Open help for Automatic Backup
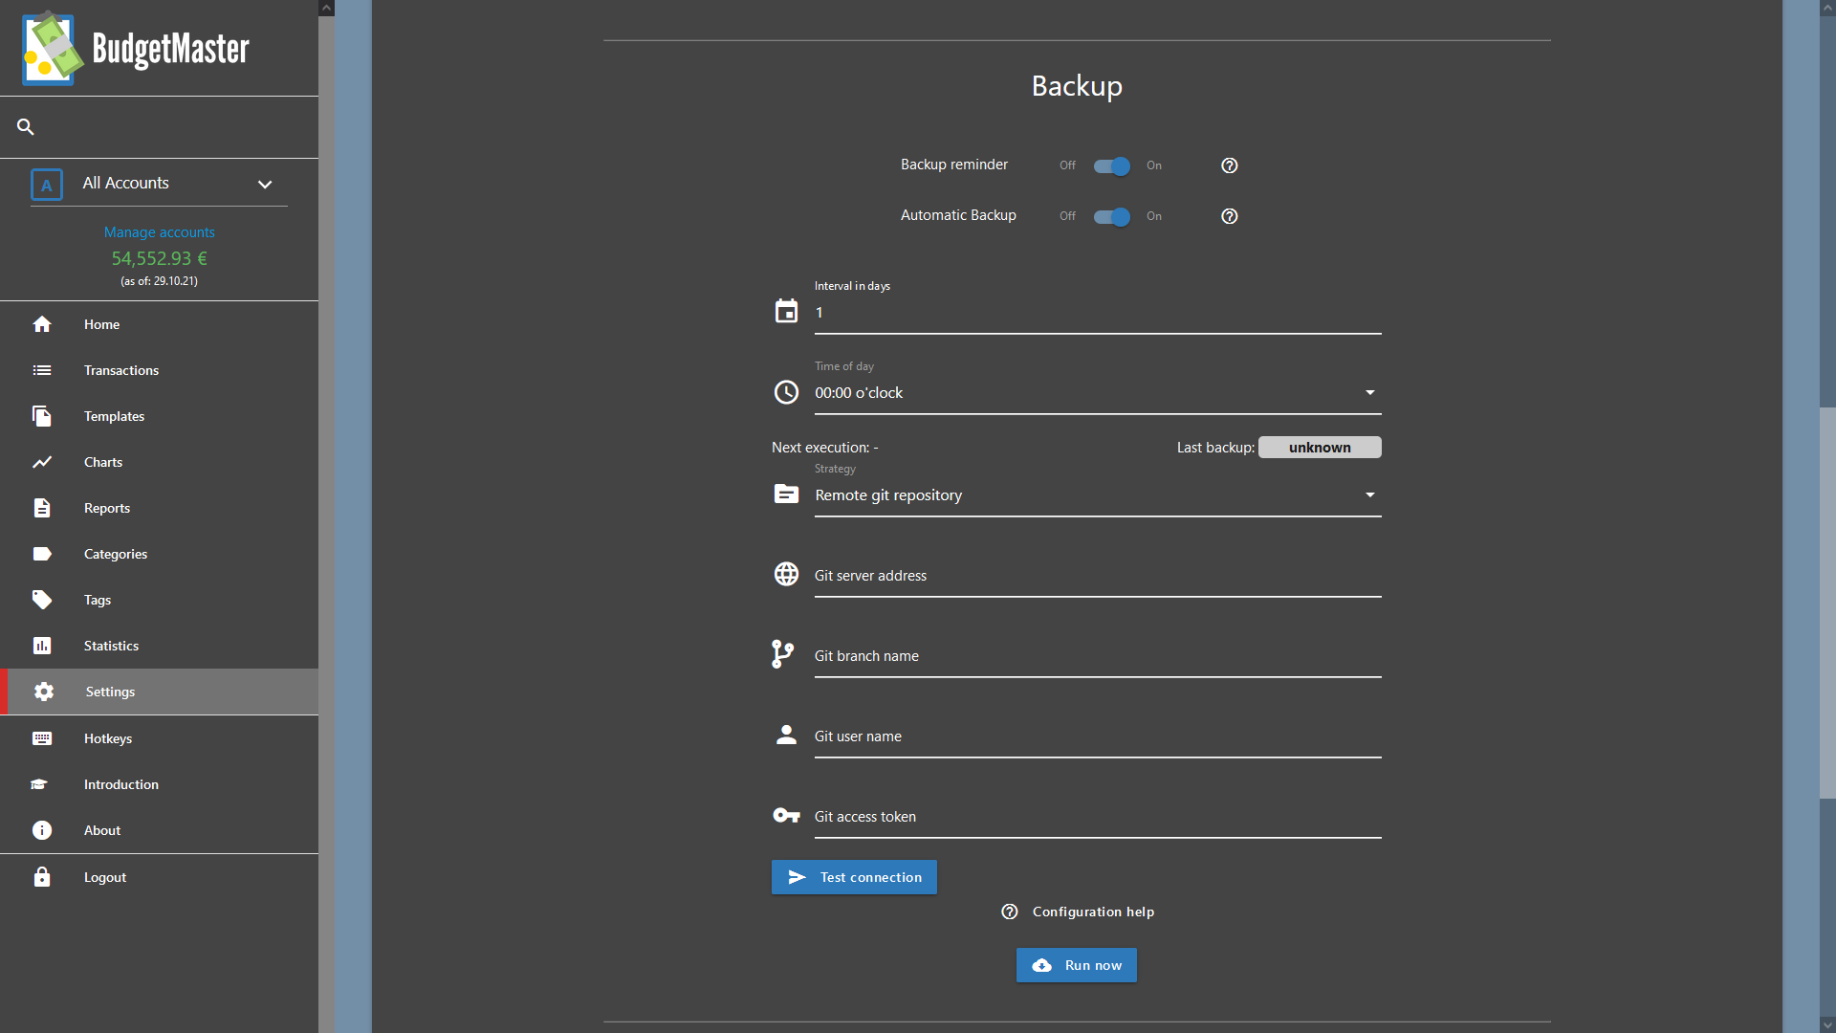 coord(1230,216)
